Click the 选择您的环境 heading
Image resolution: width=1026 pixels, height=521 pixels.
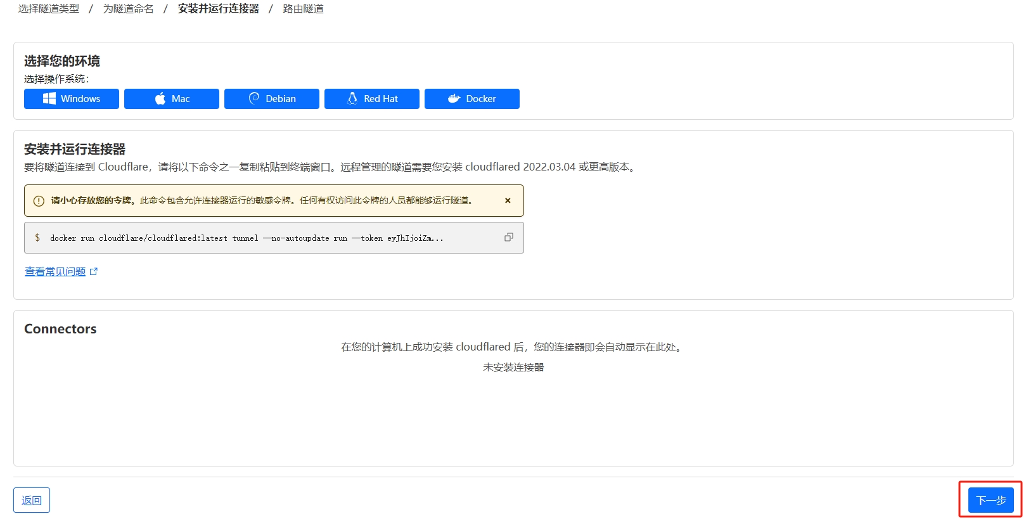point(62,61)
